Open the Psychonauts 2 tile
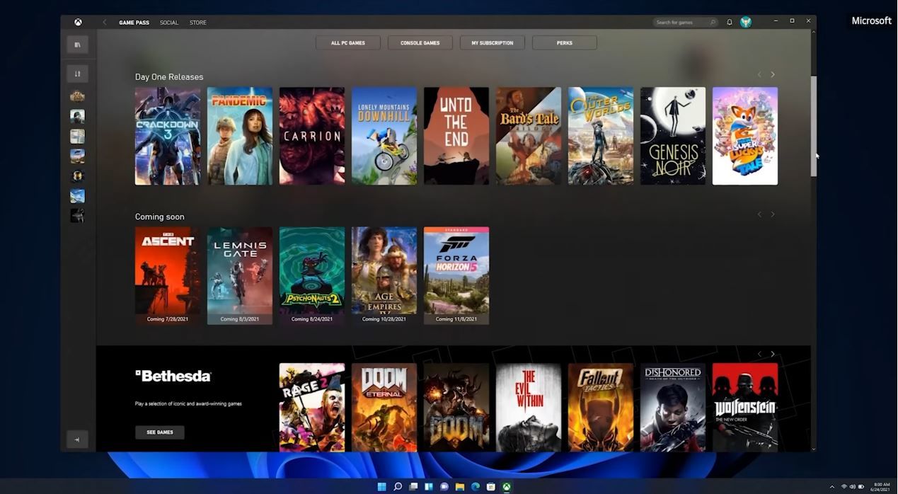Viewport: 898px width, 494px height. pos(312,275)
